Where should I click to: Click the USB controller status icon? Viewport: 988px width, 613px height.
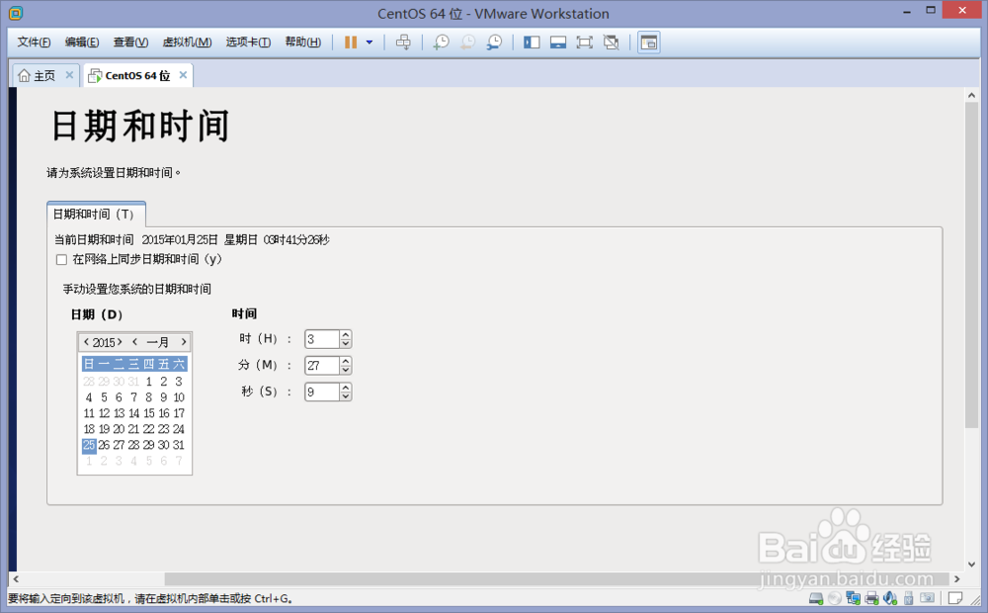(x=909, y=598)
